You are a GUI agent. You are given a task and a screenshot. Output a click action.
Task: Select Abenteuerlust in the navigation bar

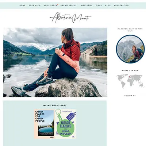point(69,5)
